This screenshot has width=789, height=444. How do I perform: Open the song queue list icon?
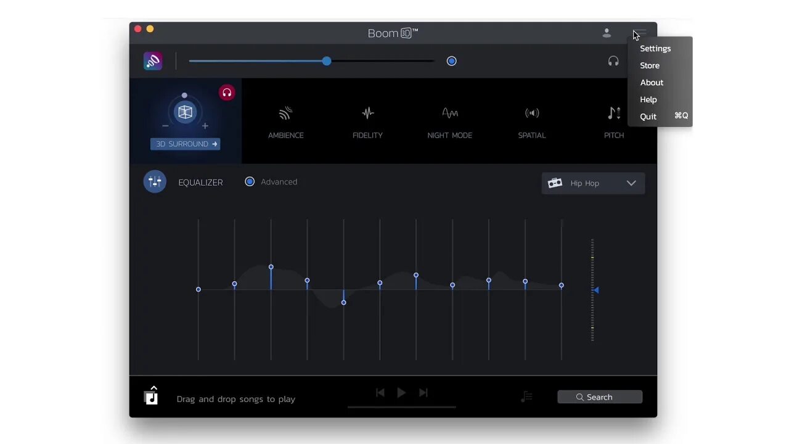point(526,397)
